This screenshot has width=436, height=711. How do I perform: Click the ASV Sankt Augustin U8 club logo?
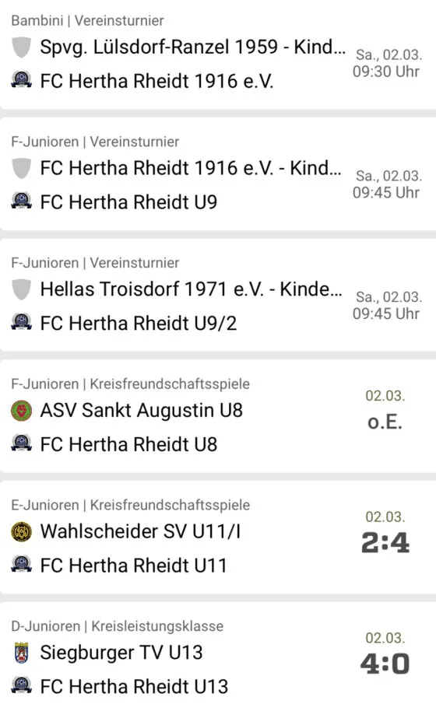pyautogui.click(x=21, y=411)
